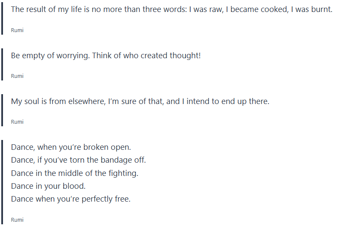Click the line "Dance in your blood."
Image resolution: width=345 pixels, height=226 pixels.
[48, 186]
